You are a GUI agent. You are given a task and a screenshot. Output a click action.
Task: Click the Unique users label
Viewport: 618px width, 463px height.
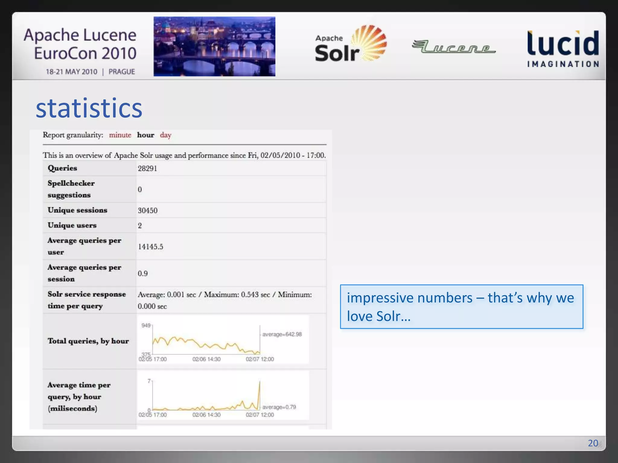[x=72, y=225]
